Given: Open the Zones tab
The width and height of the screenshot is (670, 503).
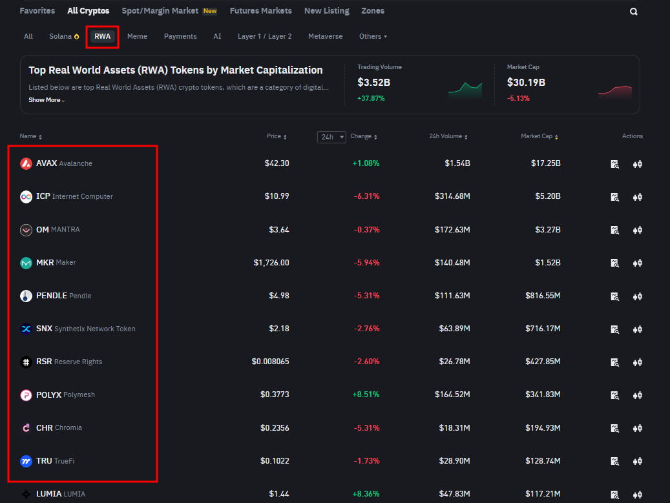Looking at the screenshot, I should (x=373, y=11).
